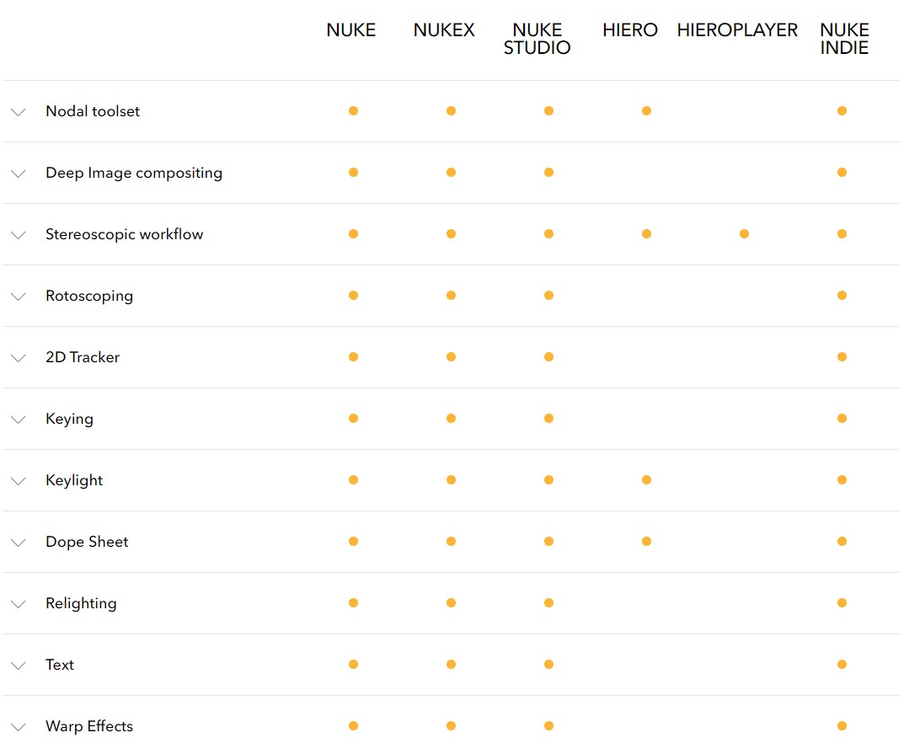The height and width of the screenshot is (754, 904).
Task: Click the Relighting label
Action: coord(81,603)
